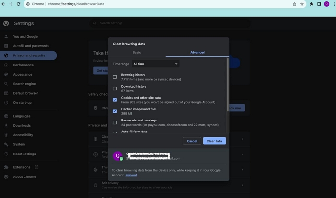This screenshot has height=198, width=336.
Task: Select Privacy and security in sidebar
Action: click(28, 55)
